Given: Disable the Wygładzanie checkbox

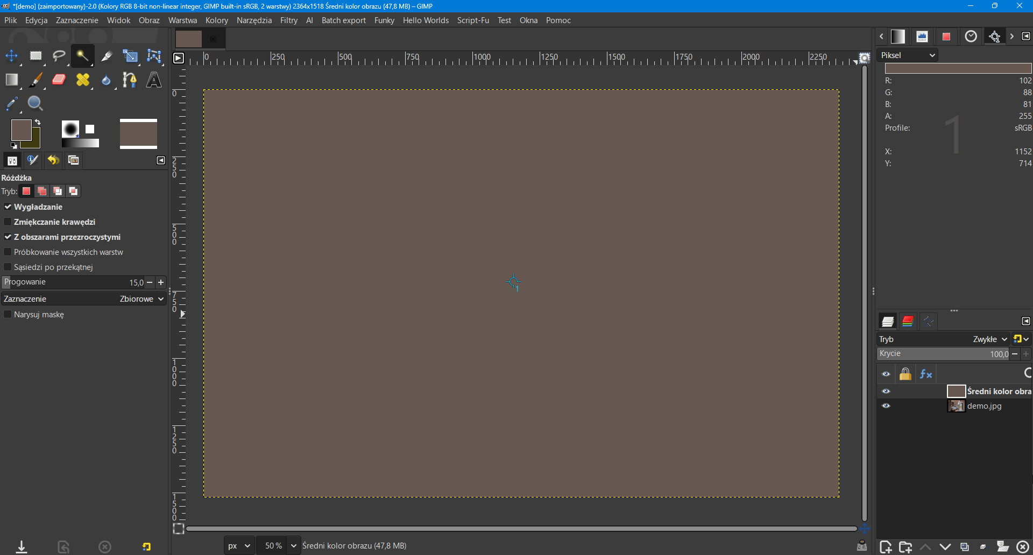Looking at the screenshot, I should pyautogui.click(x=8, y=207).
